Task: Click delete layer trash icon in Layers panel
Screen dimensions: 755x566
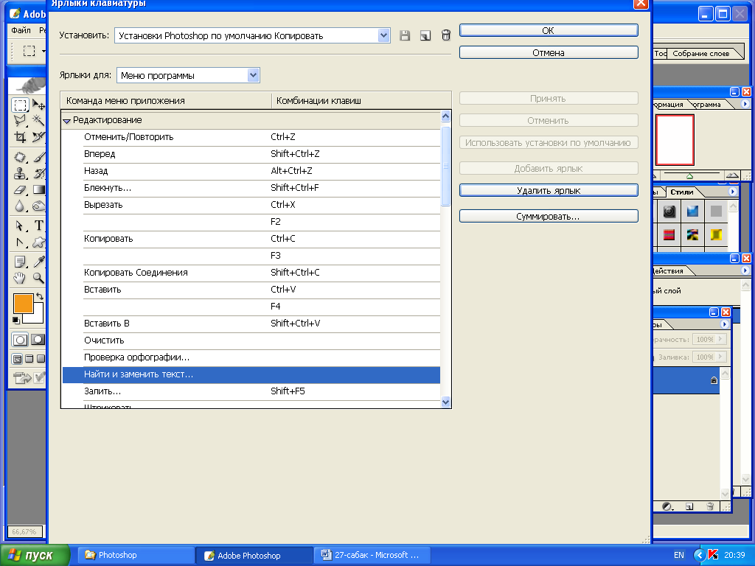Action: [710, 506]
